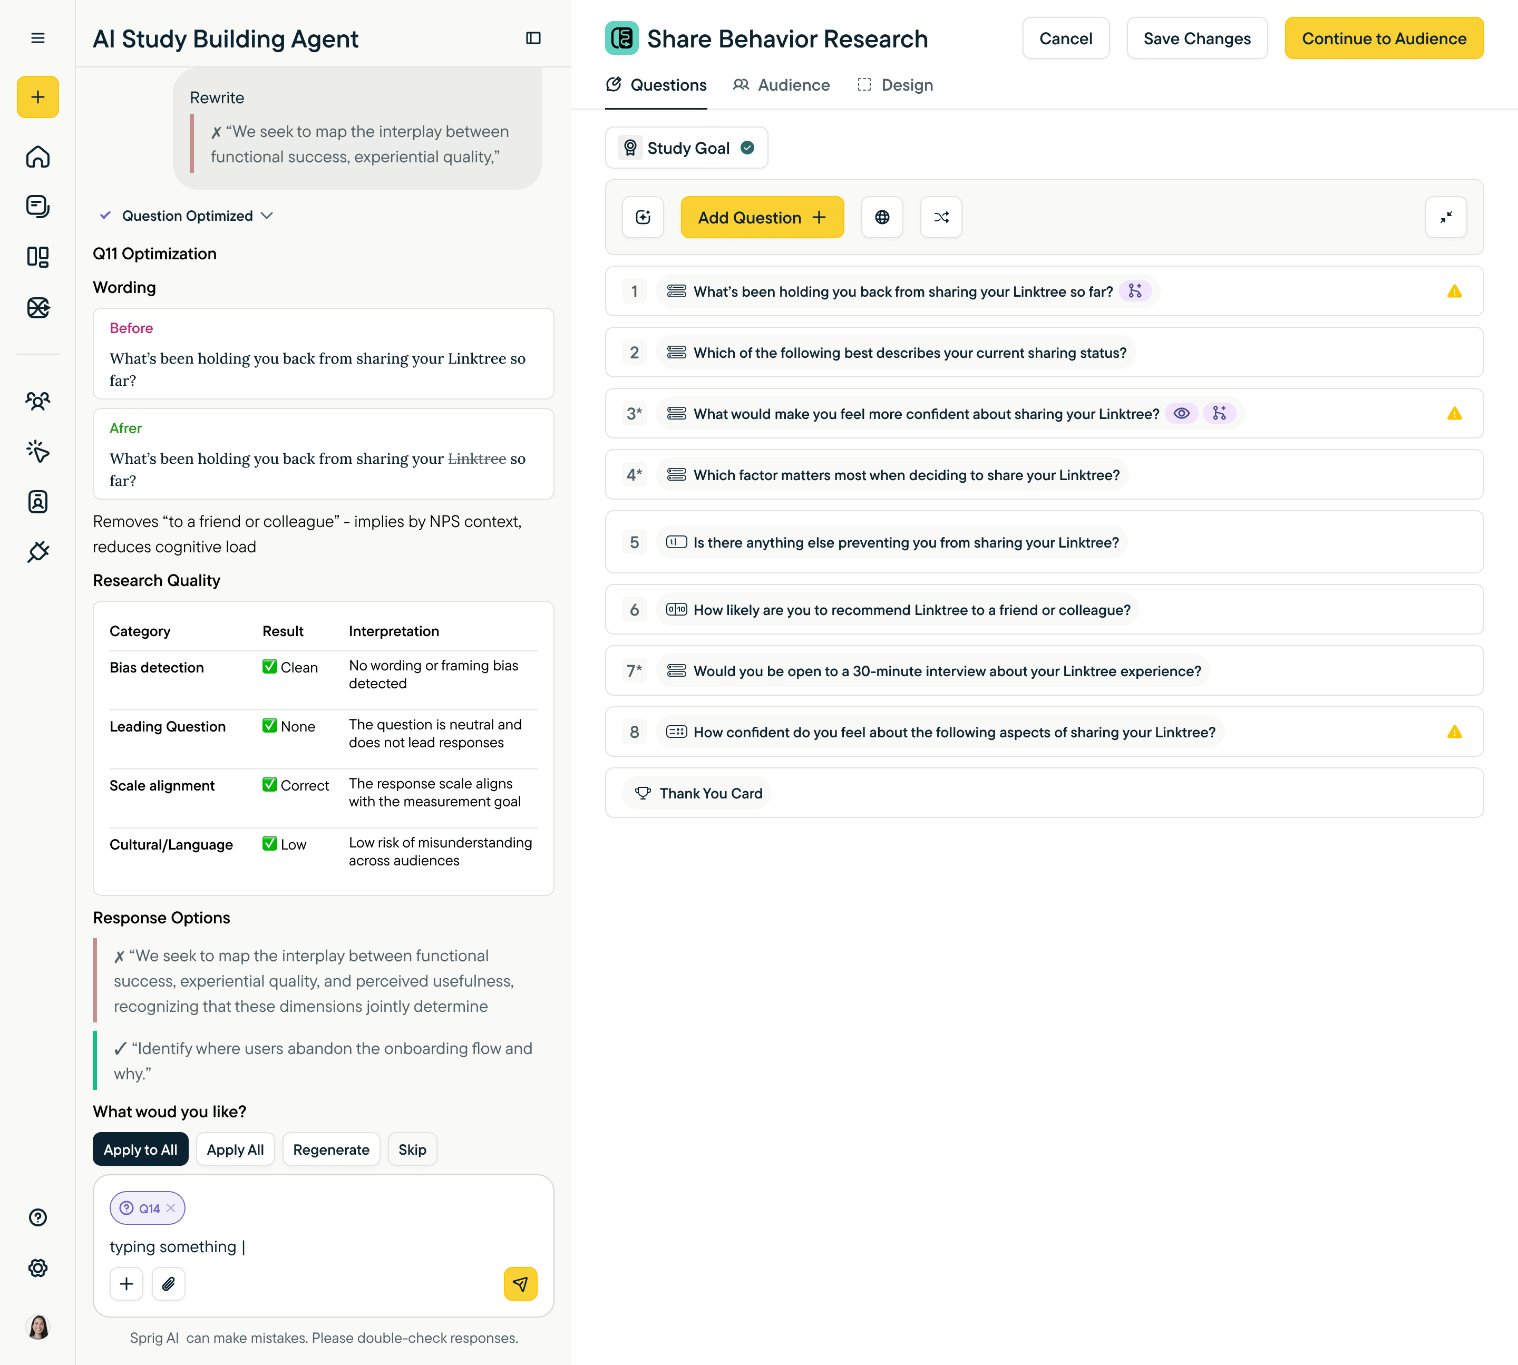Open the audience people icon in sidebar

(x=37, y=401)
